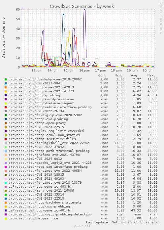Click legend entry crowdsecurity/CVE-2019-18935
The image size is (164, 230).
36,175
